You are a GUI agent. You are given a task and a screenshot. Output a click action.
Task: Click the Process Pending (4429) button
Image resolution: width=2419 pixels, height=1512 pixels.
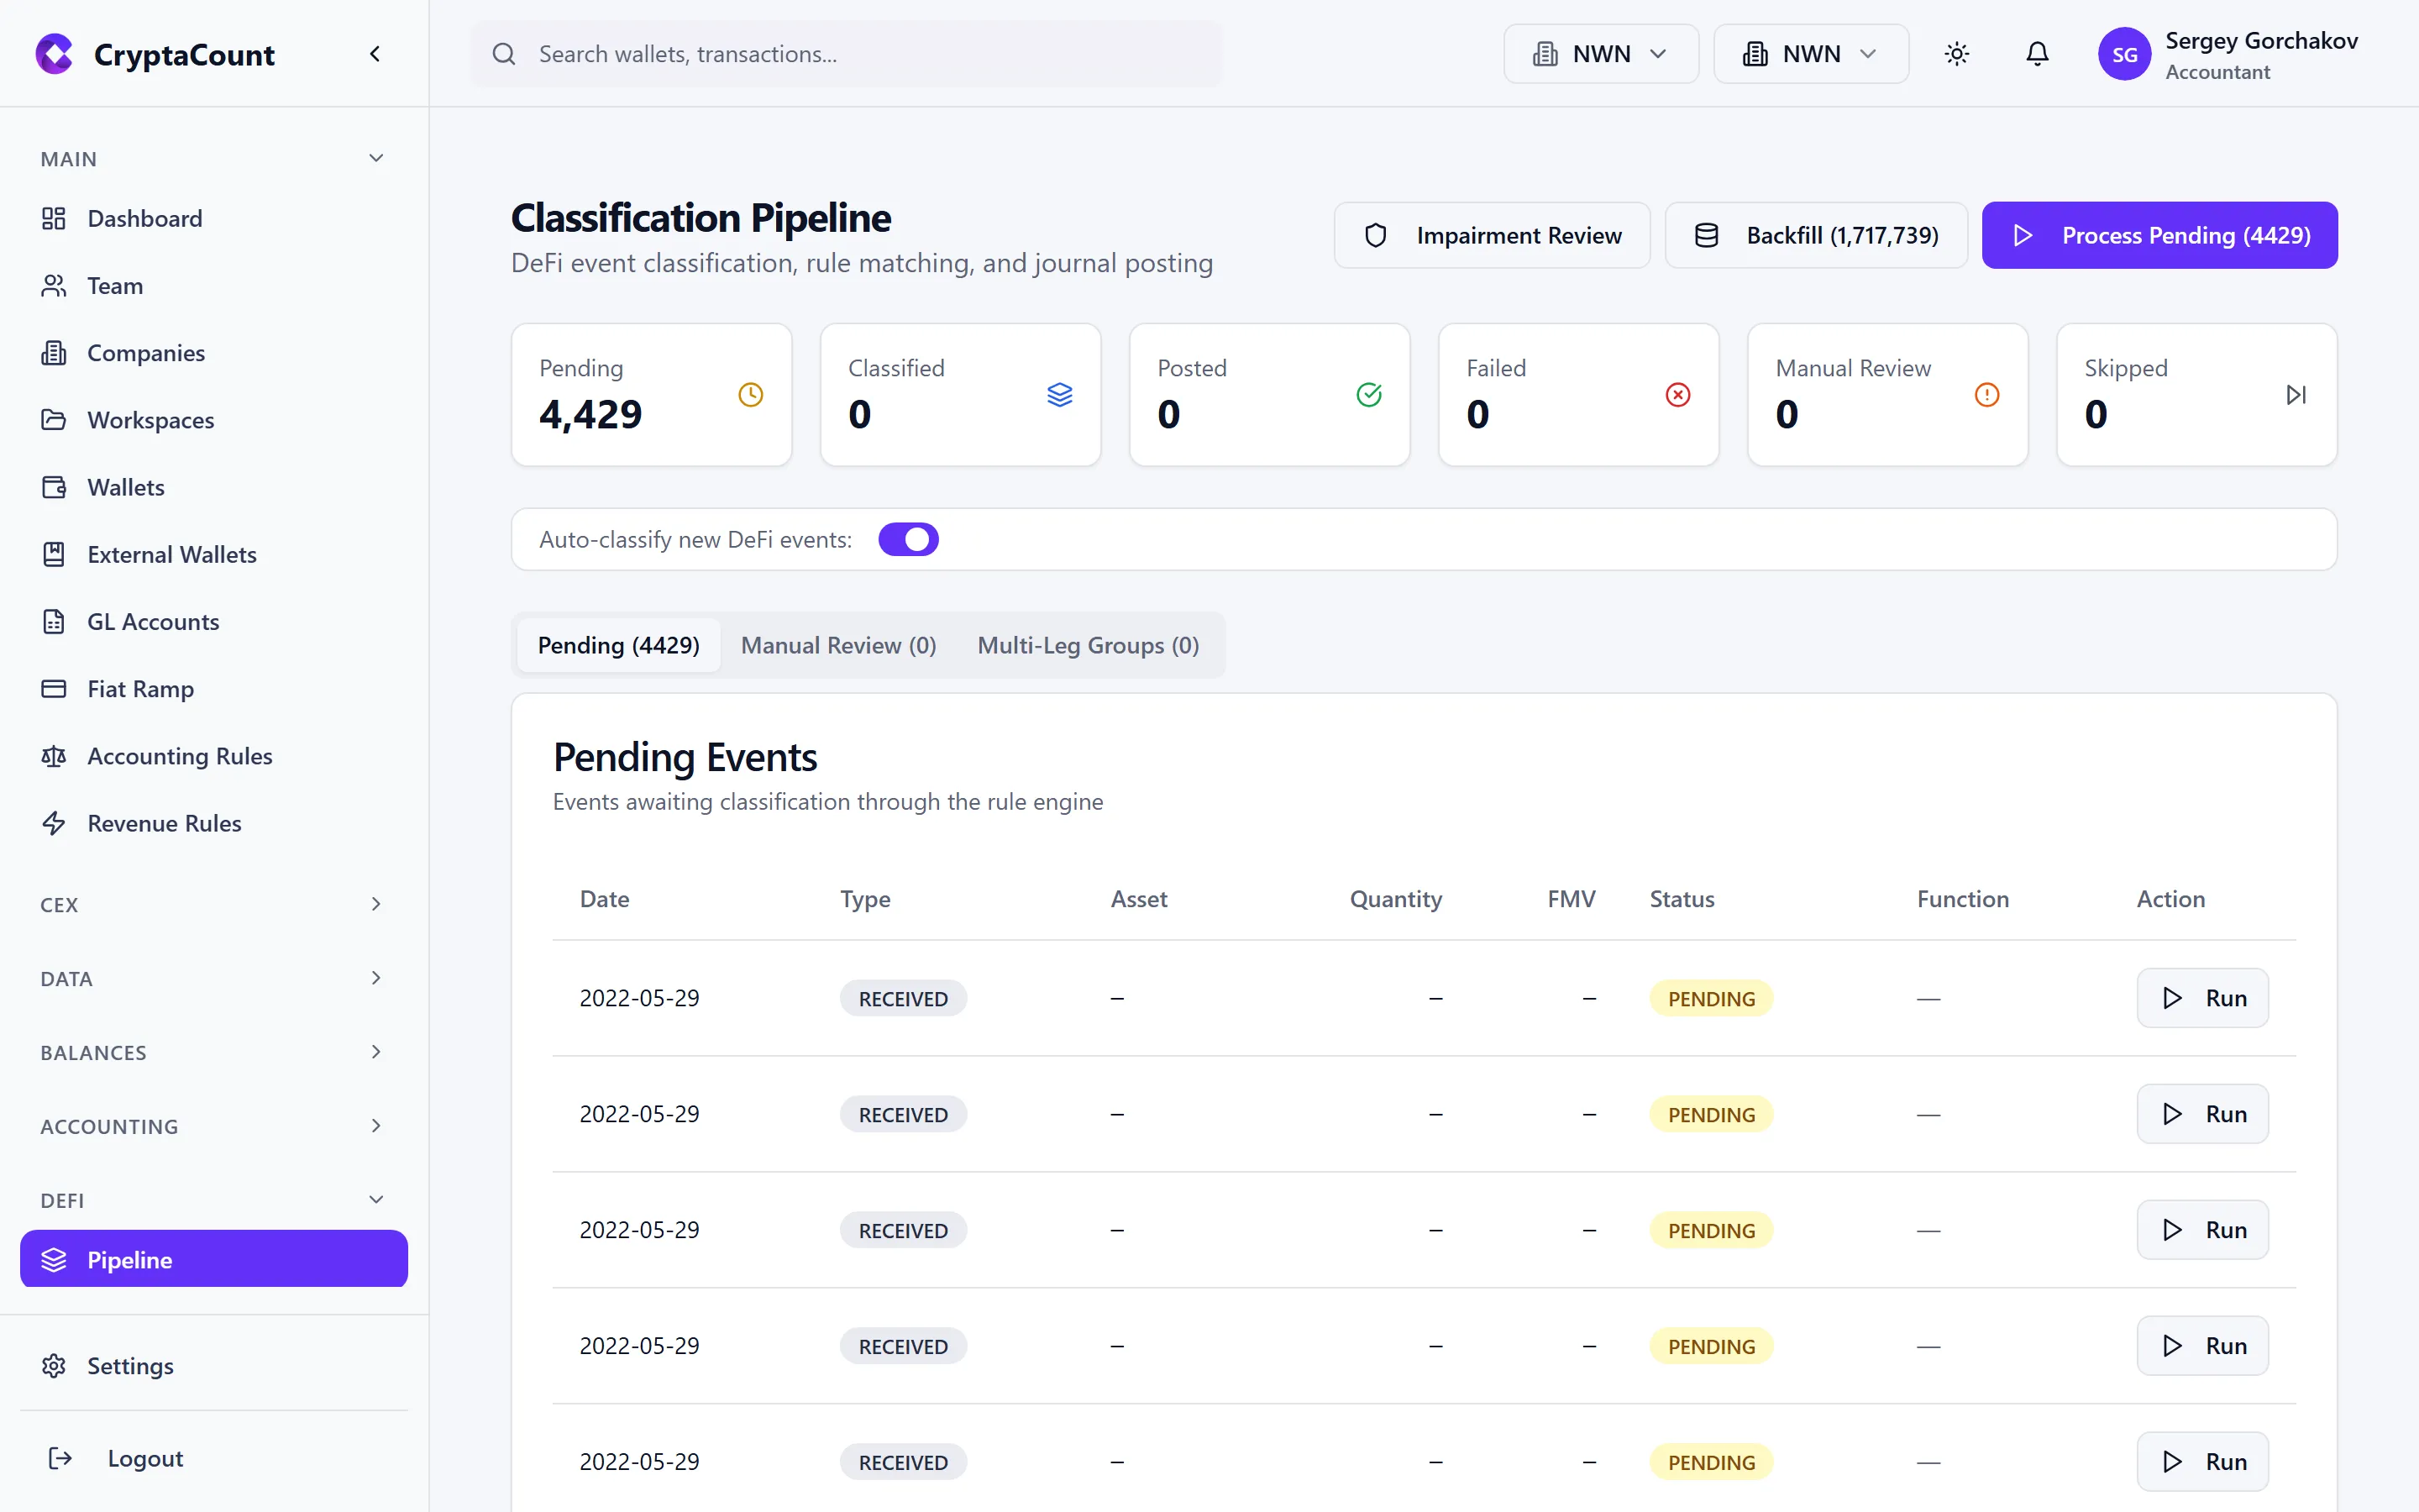click(2159, 235)
